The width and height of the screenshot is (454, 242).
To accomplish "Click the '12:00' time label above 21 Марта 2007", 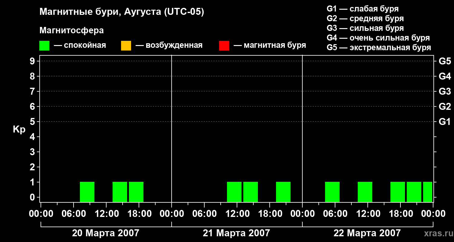I will (237, 214).
